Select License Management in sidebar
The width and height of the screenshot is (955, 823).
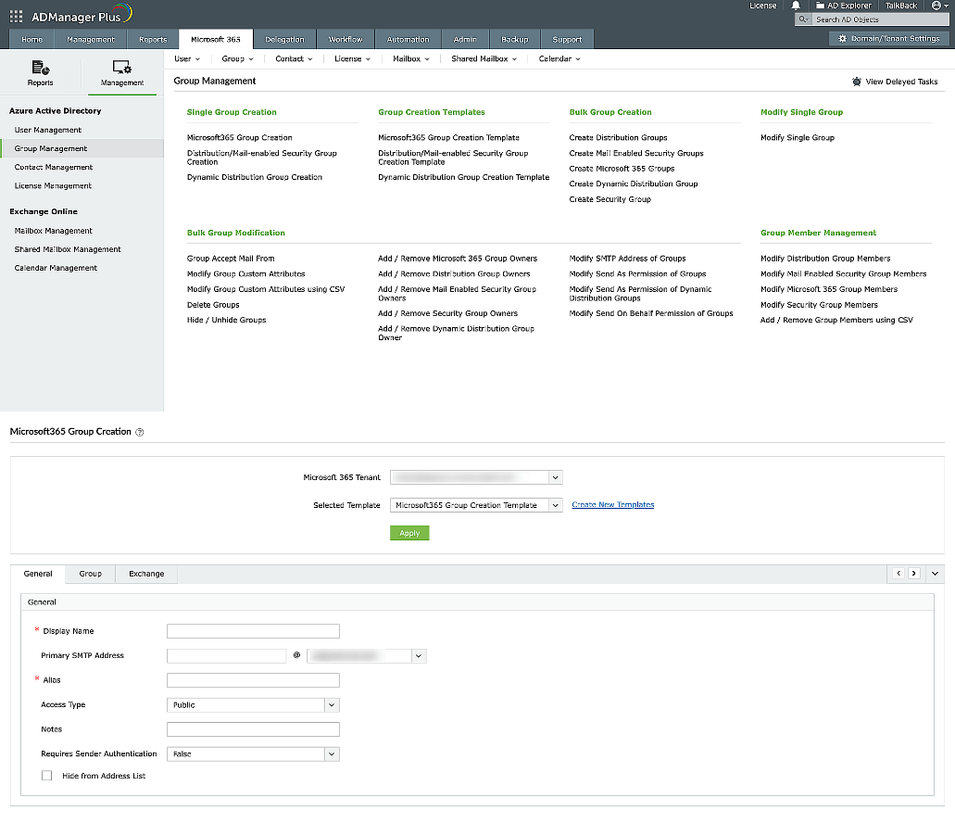pyautogui.click(x=53, y=185)
